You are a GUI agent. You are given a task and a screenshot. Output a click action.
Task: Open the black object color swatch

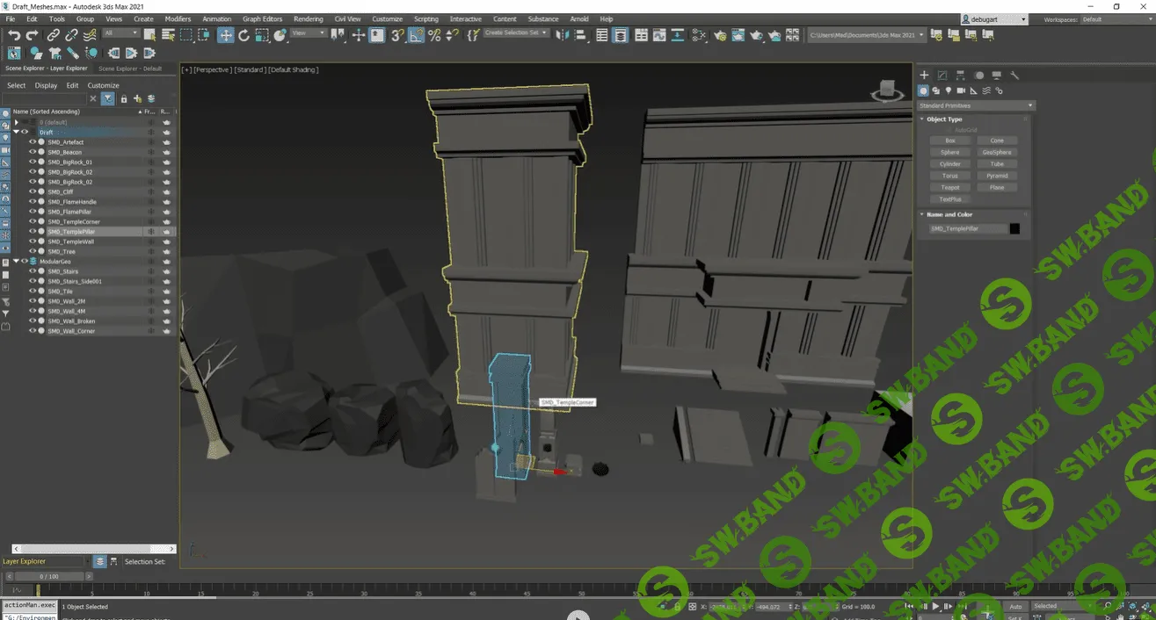[x=1014, y=228]
